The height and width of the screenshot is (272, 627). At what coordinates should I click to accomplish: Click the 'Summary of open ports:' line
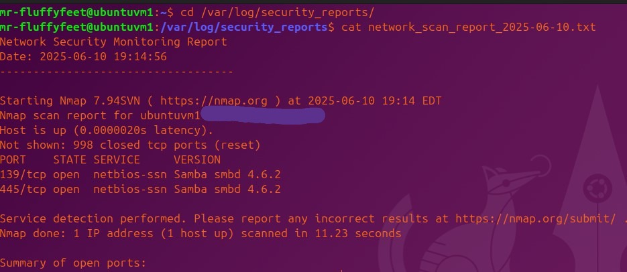pyautogui.click(x=73, y=263)
